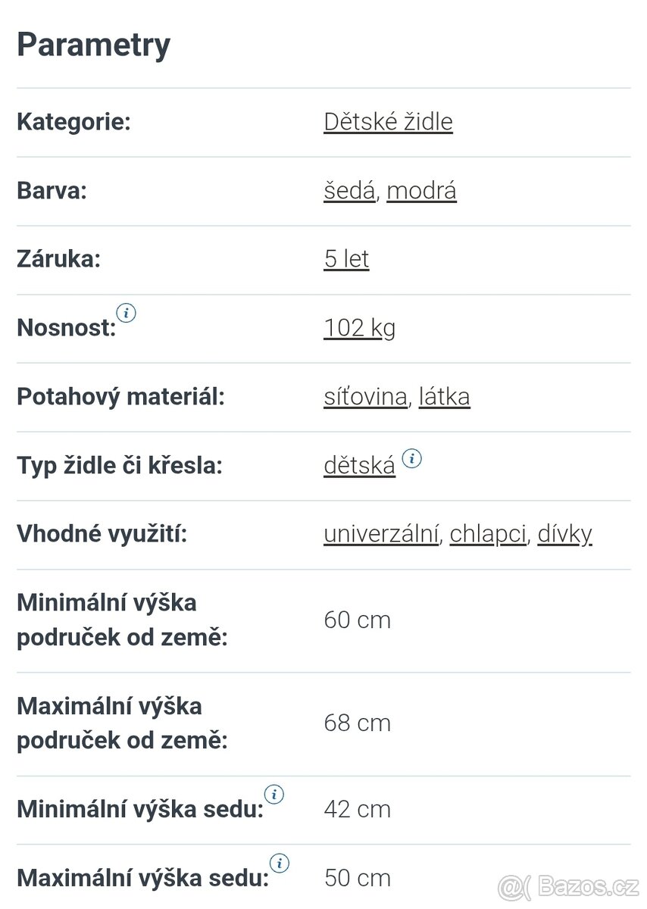
Task: Click the dětská chair type link
Action: click(359, 465)
